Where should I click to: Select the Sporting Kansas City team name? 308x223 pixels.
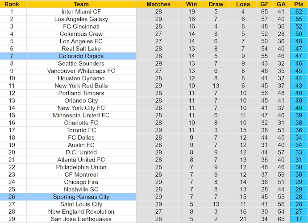[x=81, y=197]
